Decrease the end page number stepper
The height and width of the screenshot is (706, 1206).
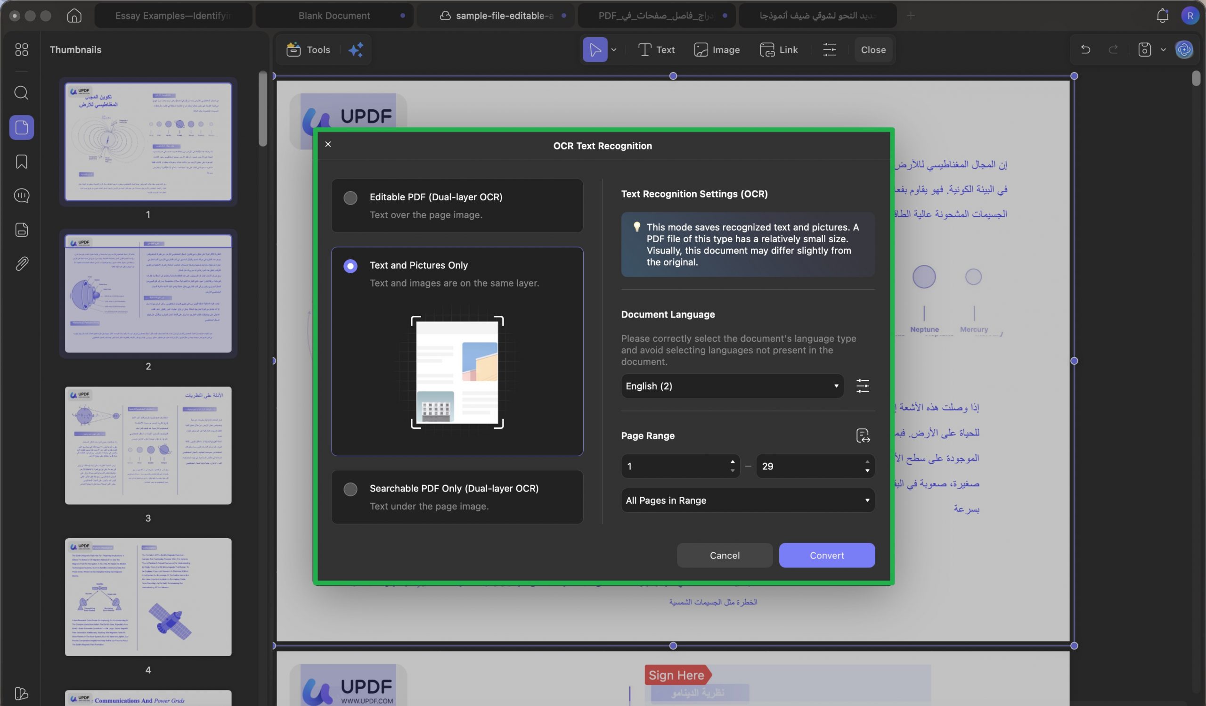(867, 471)
